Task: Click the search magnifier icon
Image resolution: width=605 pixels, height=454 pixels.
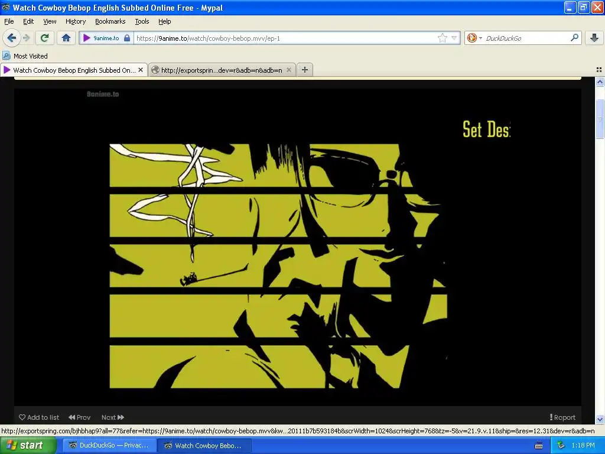Action: coord(574,37)
